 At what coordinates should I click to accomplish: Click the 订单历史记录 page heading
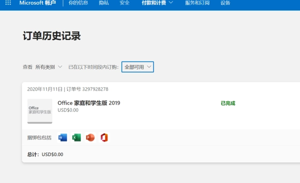[51, 36]
